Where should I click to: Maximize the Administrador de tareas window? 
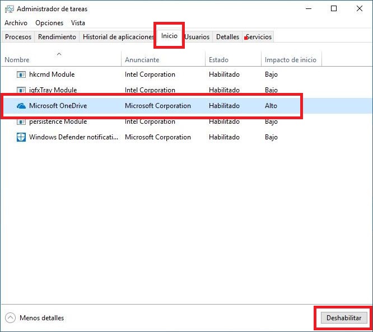pos(334,9)
